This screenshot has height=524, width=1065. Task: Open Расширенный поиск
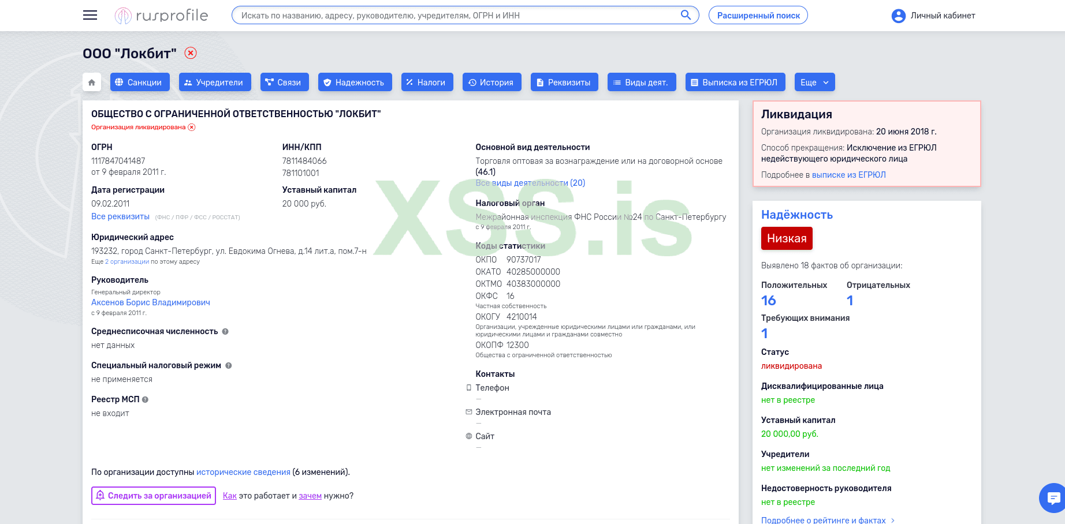pos(758,15)
